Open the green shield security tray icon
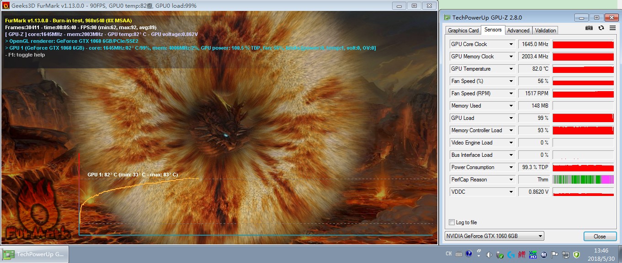 click(577, 254)
